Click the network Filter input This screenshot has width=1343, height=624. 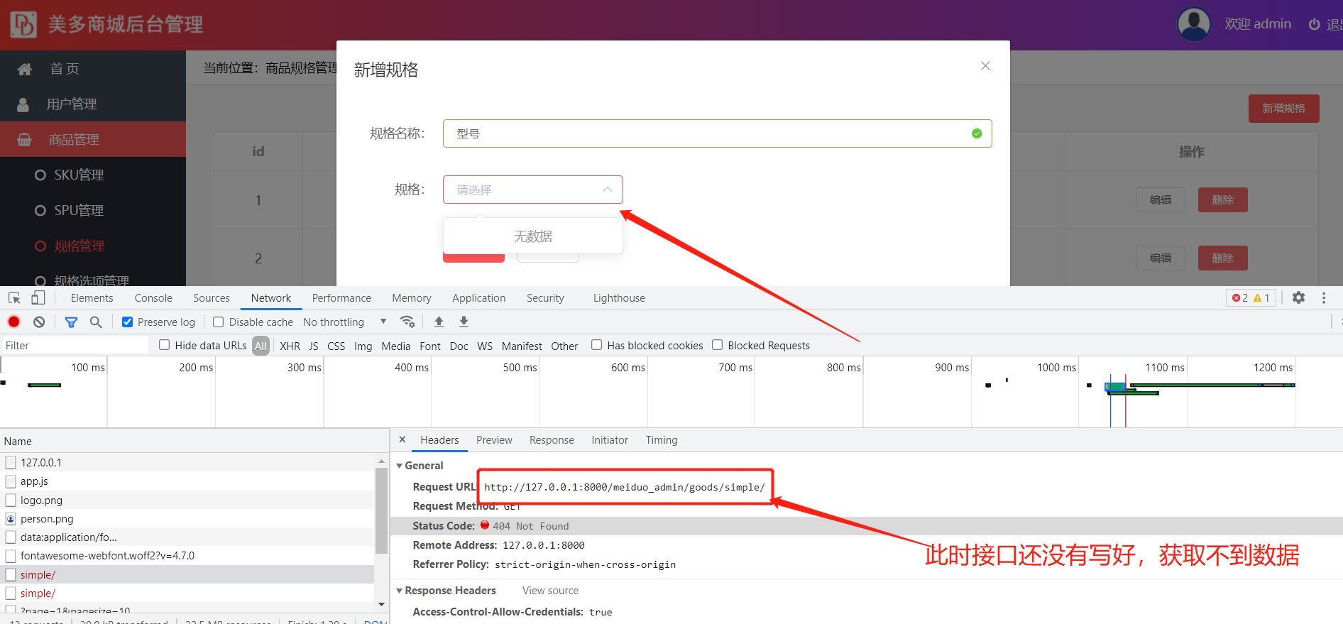[75, 346]
